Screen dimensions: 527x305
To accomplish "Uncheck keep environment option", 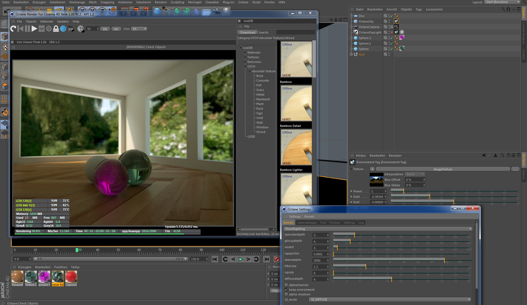I will pyautogui.click(x=287, y=290).
